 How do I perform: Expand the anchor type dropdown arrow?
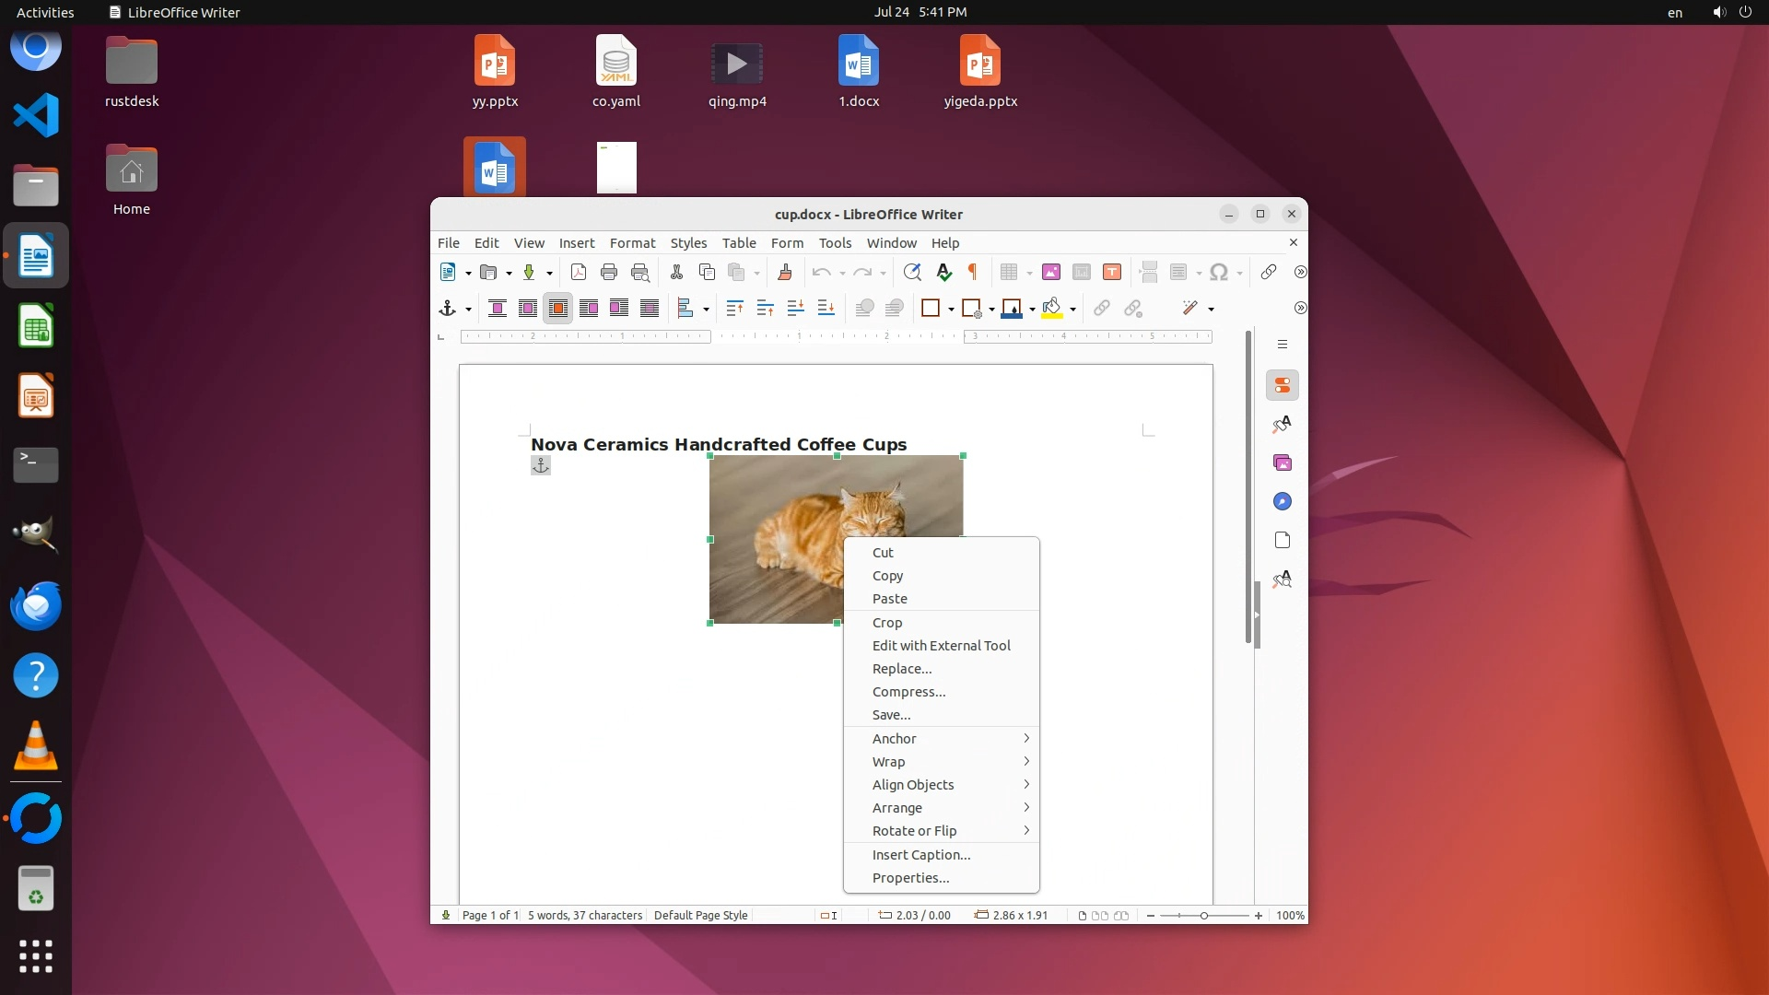click(468, 310)
